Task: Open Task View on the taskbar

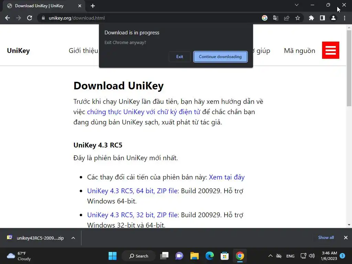Action: pos(164,256)
